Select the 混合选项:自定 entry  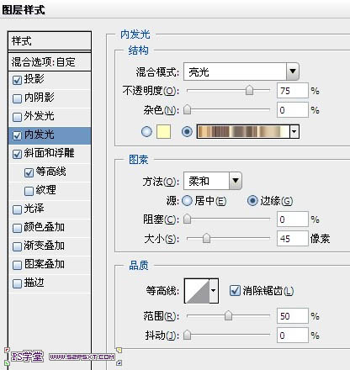pyautogui.click(x=50, y=62)
